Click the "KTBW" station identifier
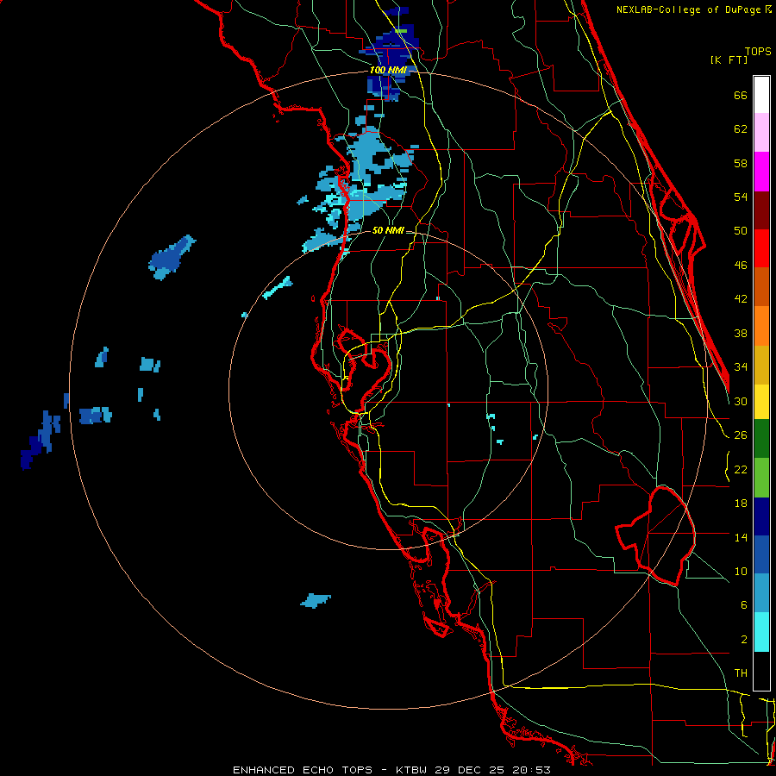The height and width of the screenshot is (776, 776). (412, 770)
